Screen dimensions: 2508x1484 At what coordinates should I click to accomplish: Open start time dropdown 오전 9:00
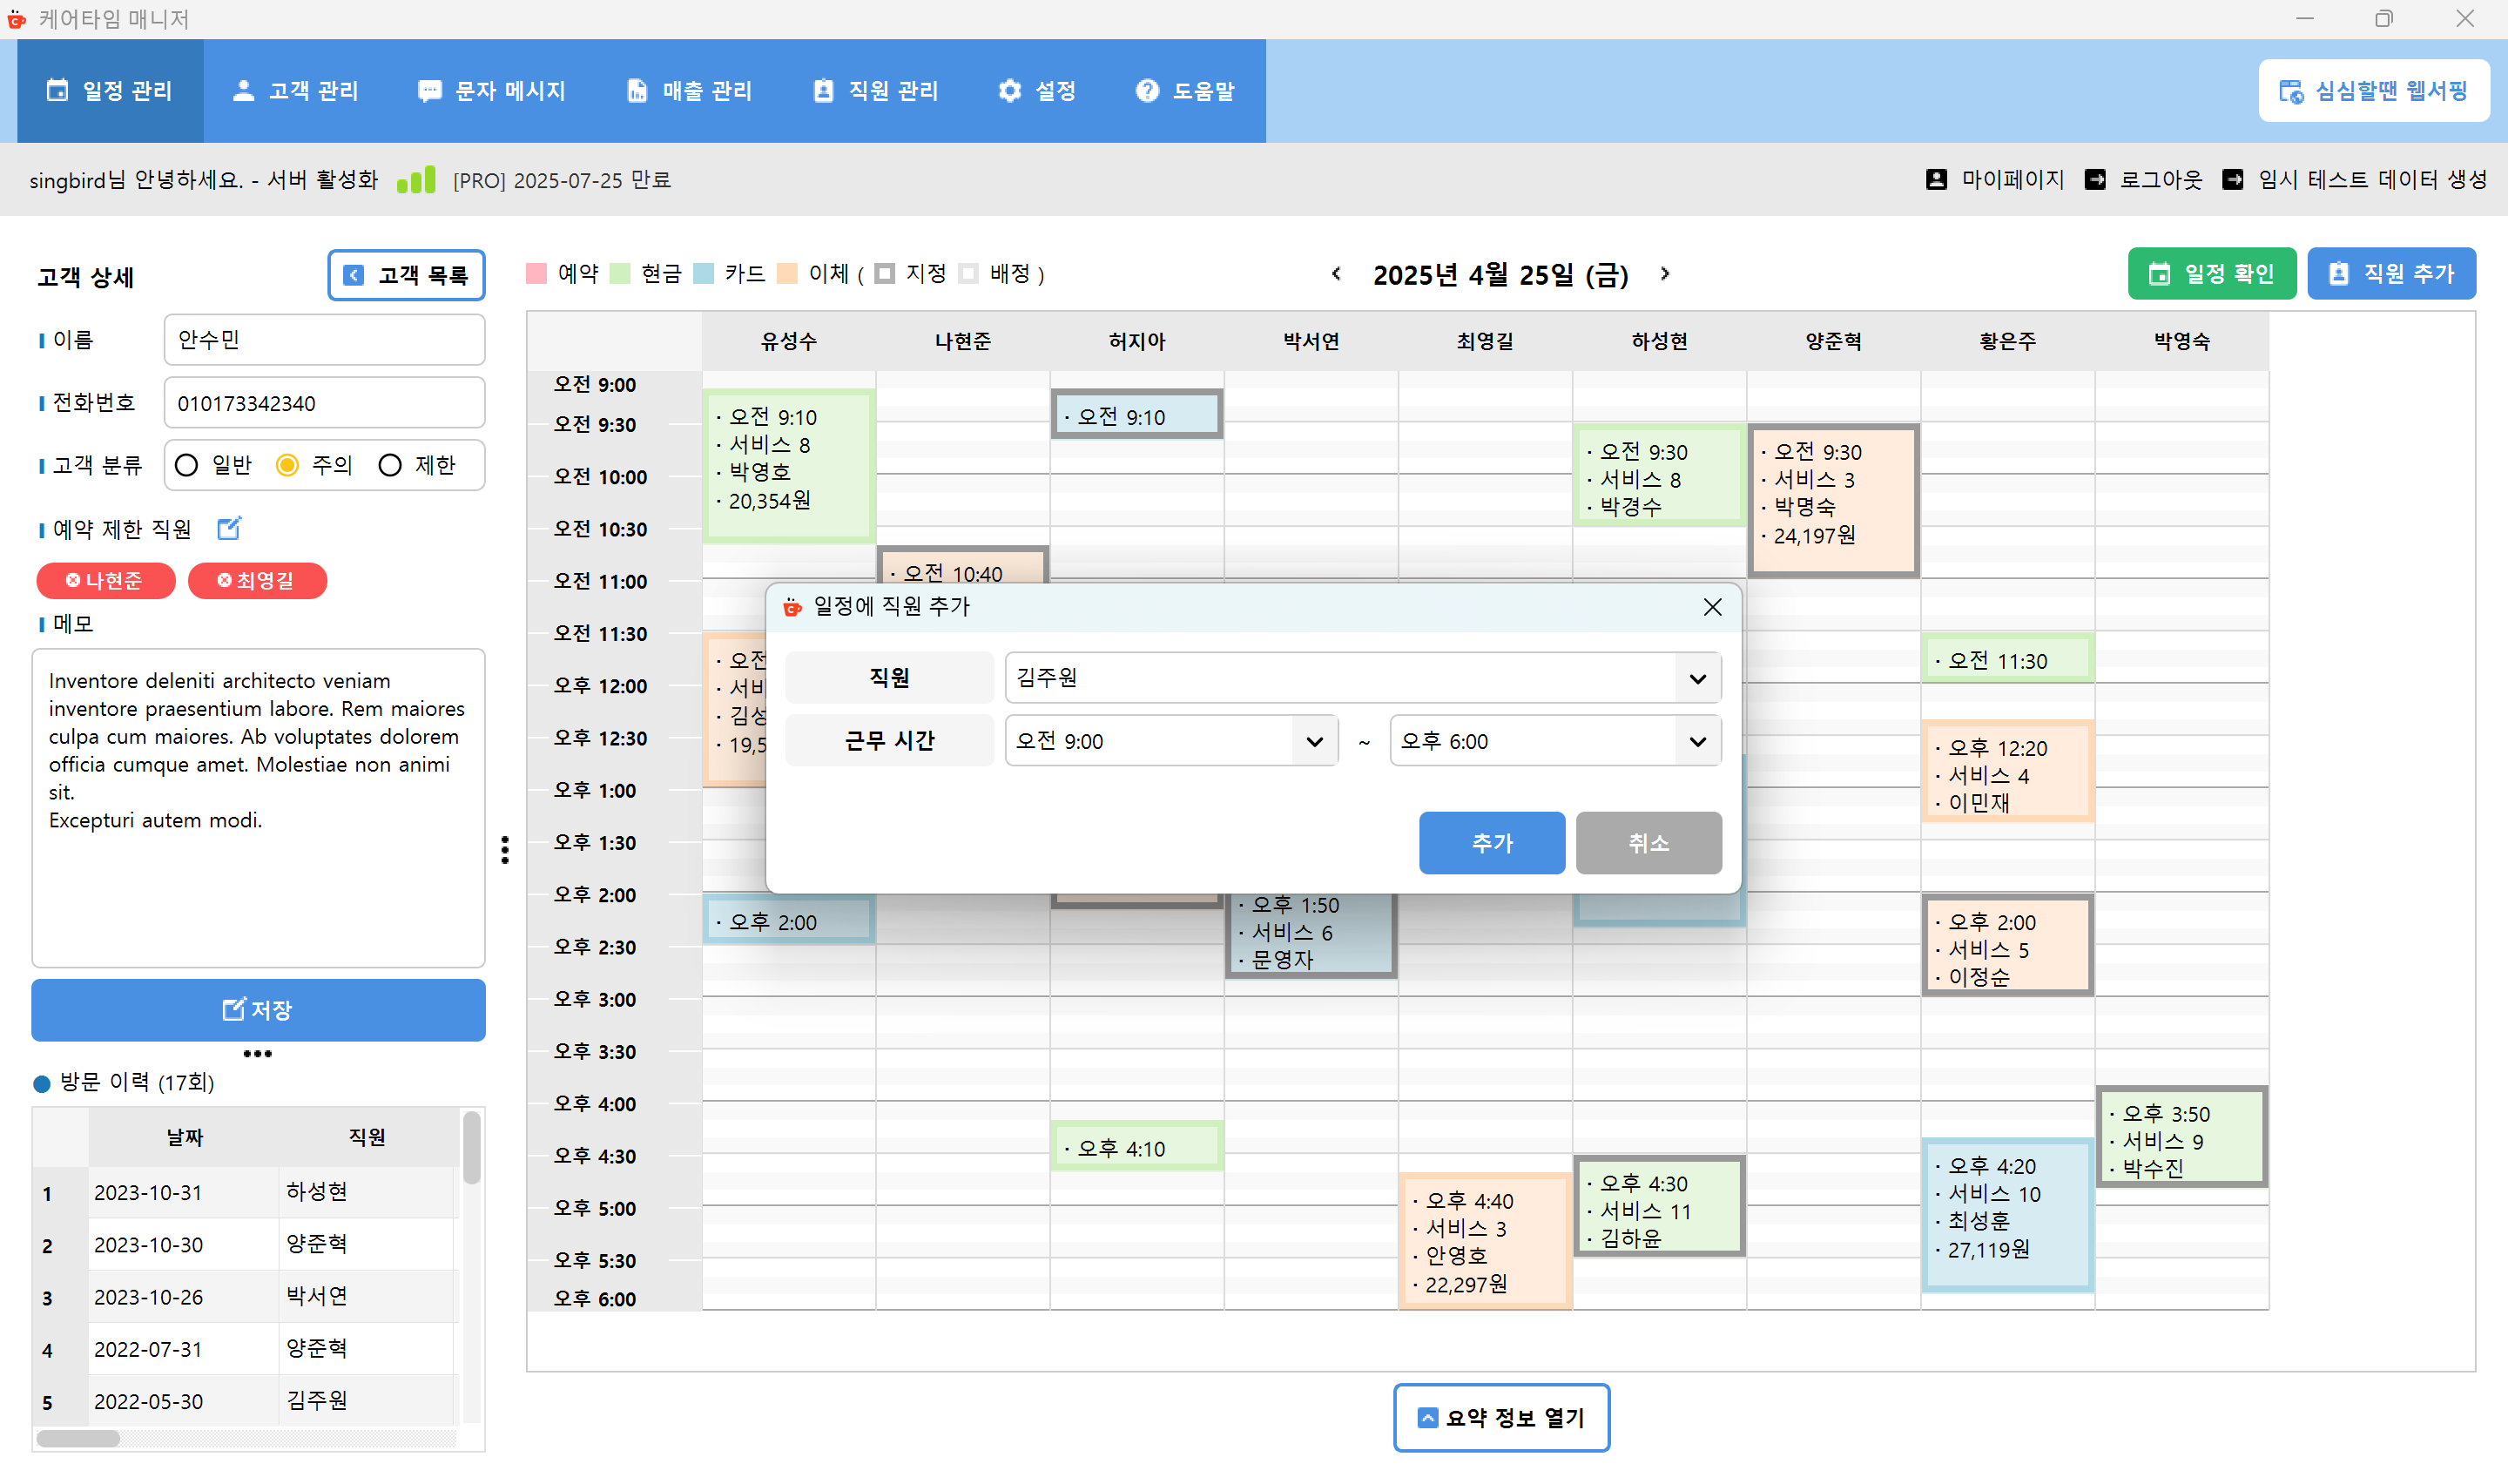1313,742
